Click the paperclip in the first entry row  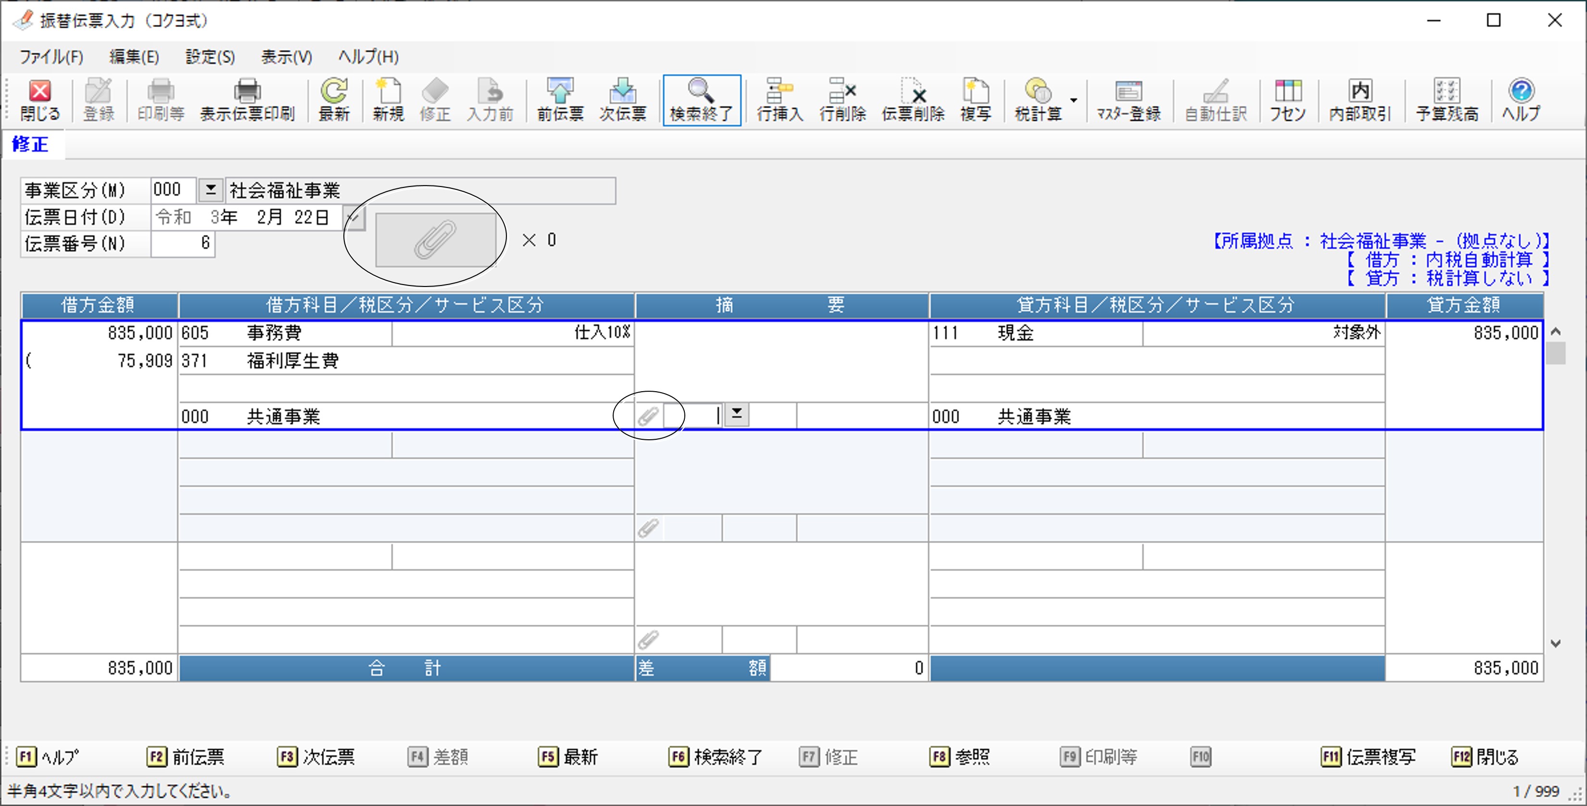point(648,416)
